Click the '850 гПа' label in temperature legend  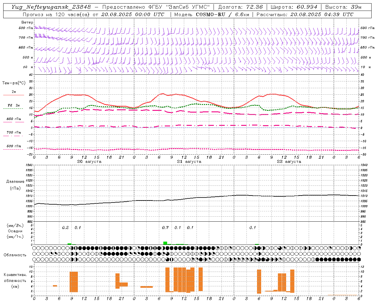14,119
